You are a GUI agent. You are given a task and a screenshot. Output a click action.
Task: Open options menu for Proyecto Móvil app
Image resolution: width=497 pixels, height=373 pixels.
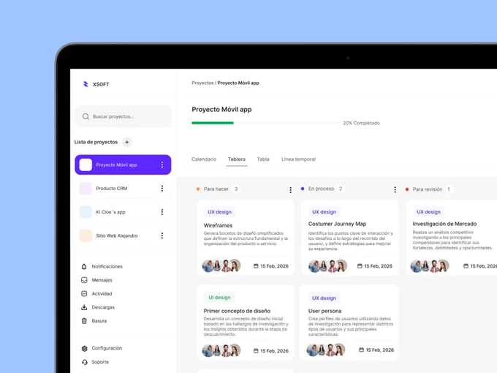tap(162, 165)
